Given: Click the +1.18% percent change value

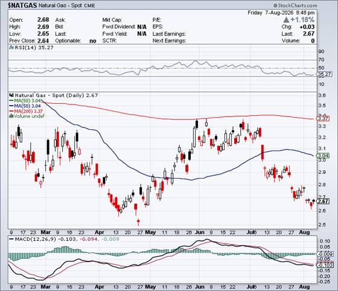Looking at the screenshot, I should pyautogui.click(x=302, y=20).
